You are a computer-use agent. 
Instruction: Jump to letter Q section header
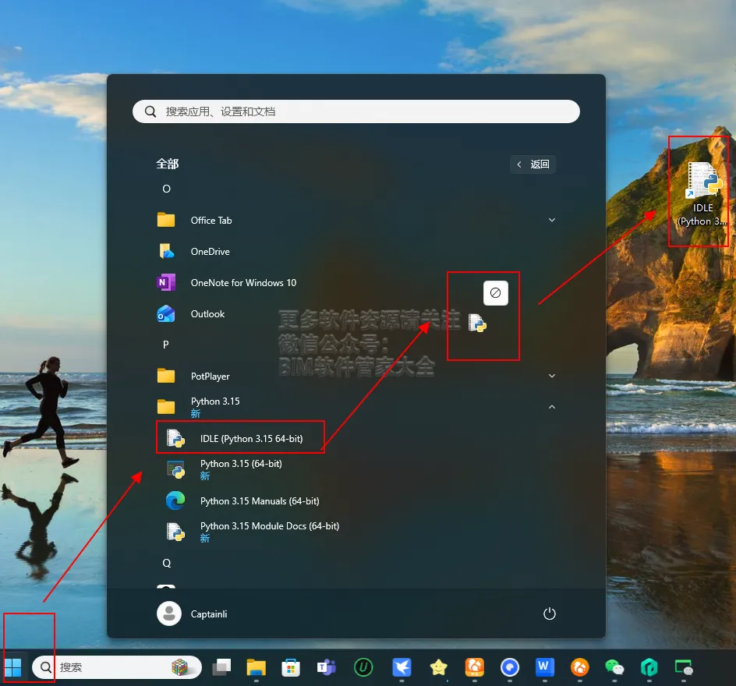[167, 563]
